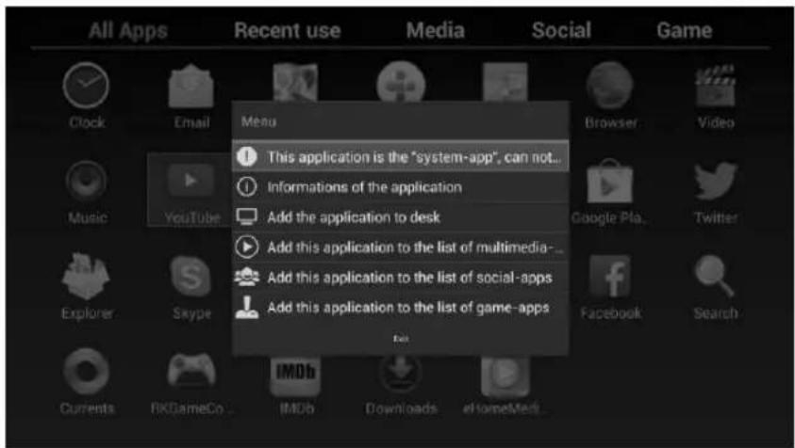Switch to the Recent use tab
The image size is (795, 448).
coord(287,31)
